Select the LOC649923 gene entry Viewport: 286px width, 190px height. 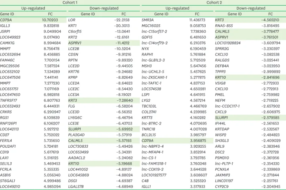point(10,37)
